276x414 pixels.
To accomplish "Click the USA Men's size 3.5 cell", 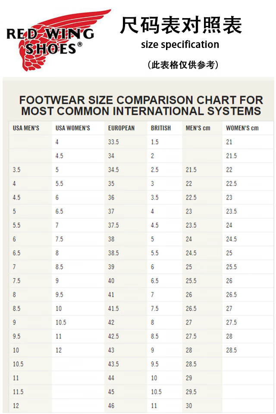I will [16, 170].
